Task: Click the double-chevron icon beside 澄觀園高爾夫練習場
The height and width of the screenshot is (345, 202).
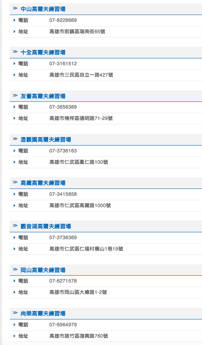Action: (x=15, y=139)
